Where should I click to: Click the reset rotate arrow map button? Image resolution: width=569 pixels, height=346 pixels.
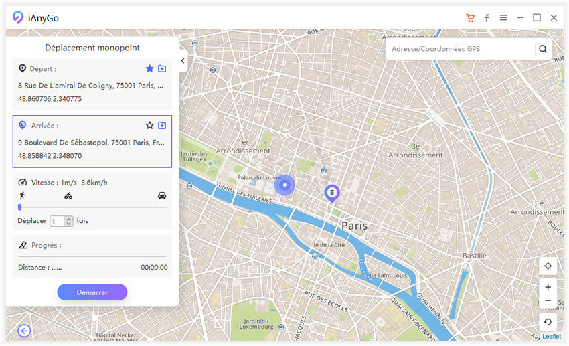point(548,322)
